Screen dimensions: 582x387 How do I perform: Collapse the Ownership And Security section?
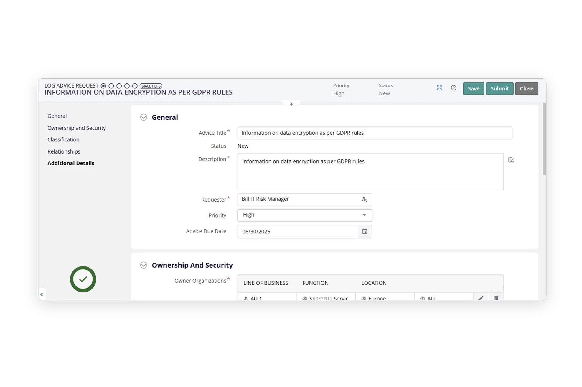[144, 265]
